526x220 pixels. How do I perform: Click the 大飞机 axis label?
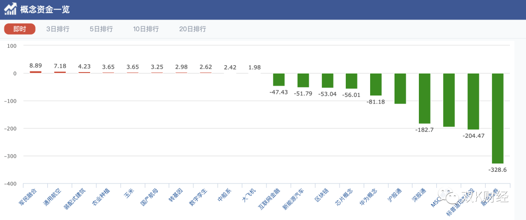point(249,195)
